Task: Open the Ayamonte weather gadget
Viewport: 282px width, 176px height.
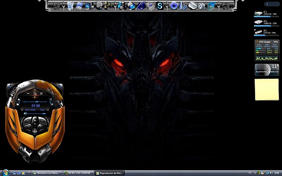Action: [267, 70]
